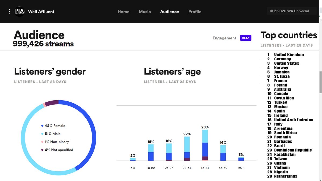Select the 60+ age bar
This screenshot has height=181, width=322.
241,159
